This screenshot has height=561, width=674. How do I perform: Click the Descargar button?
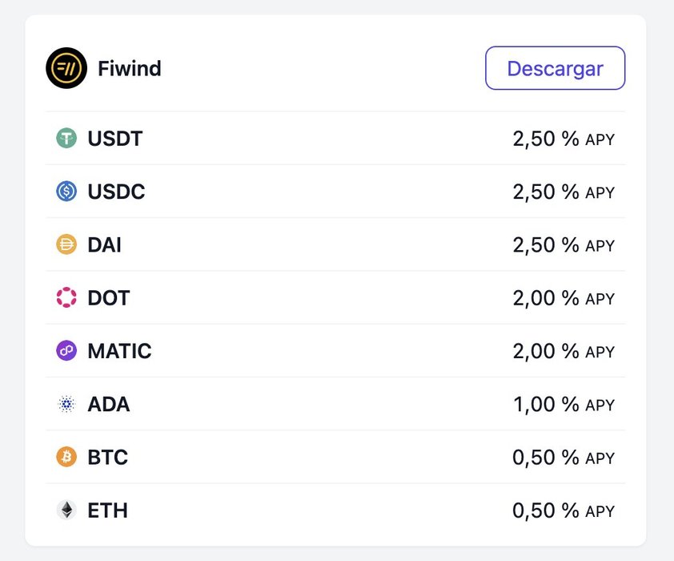[555, 68]
